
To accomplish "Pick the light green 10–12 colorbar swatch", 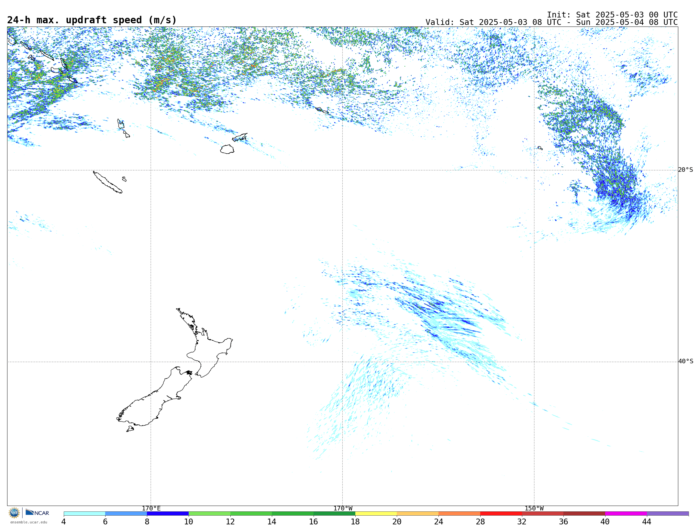I will [x=209, y=514].
